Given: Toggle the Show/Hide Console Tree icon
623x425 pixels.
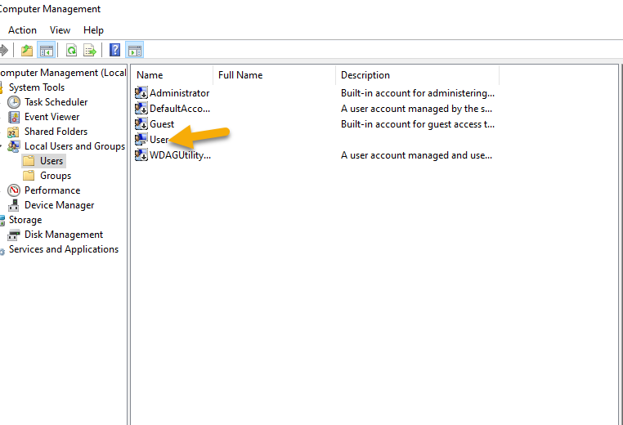Looking at the screenshot, I should (x=47, y=51).
